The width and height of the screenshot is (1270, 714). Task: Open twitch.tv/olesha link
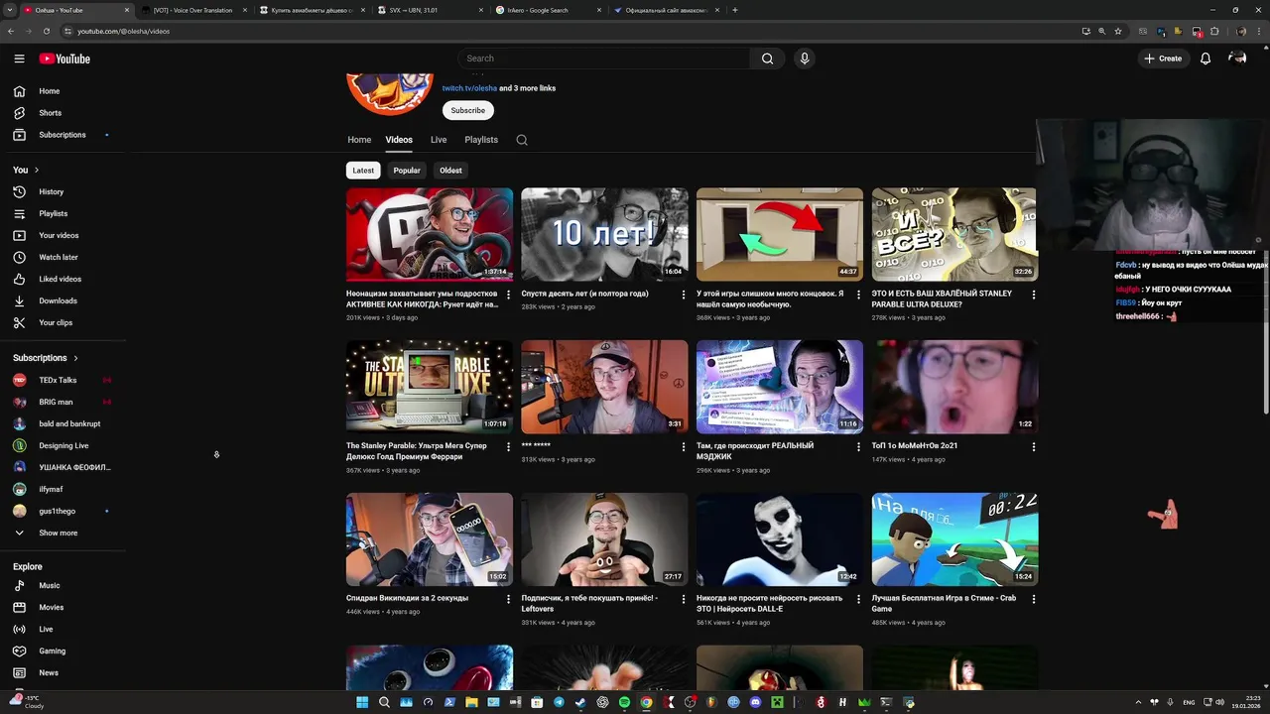pyautogui.click(x=469, y=88)
